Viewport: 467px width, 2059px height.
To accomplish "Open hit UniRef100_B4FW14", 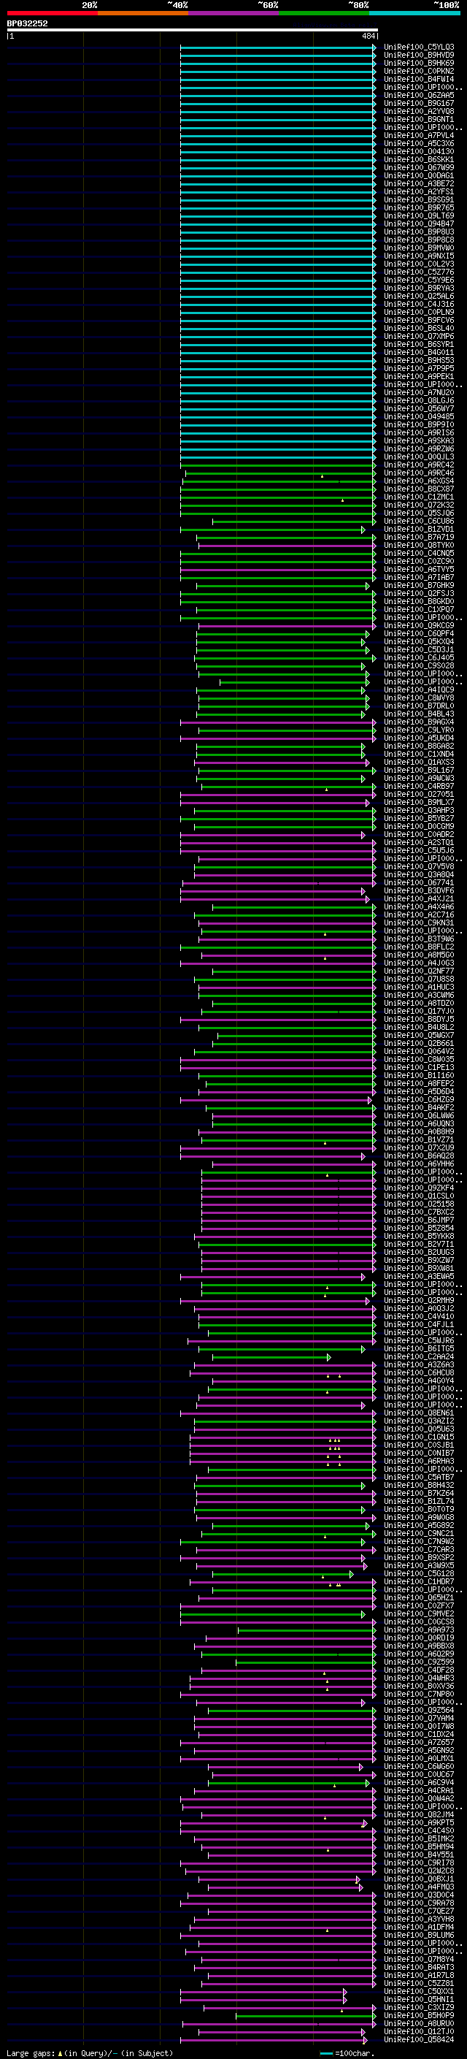I will (419, 80).
